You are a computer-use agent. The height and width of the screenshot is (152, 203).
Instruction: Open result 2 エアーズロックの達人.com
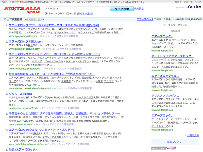(x=26, y=42)
